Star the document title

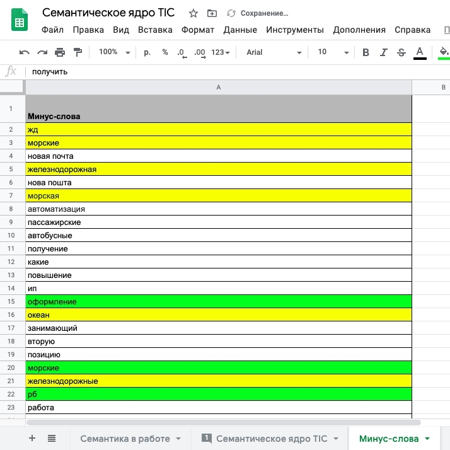pos(193,13)
